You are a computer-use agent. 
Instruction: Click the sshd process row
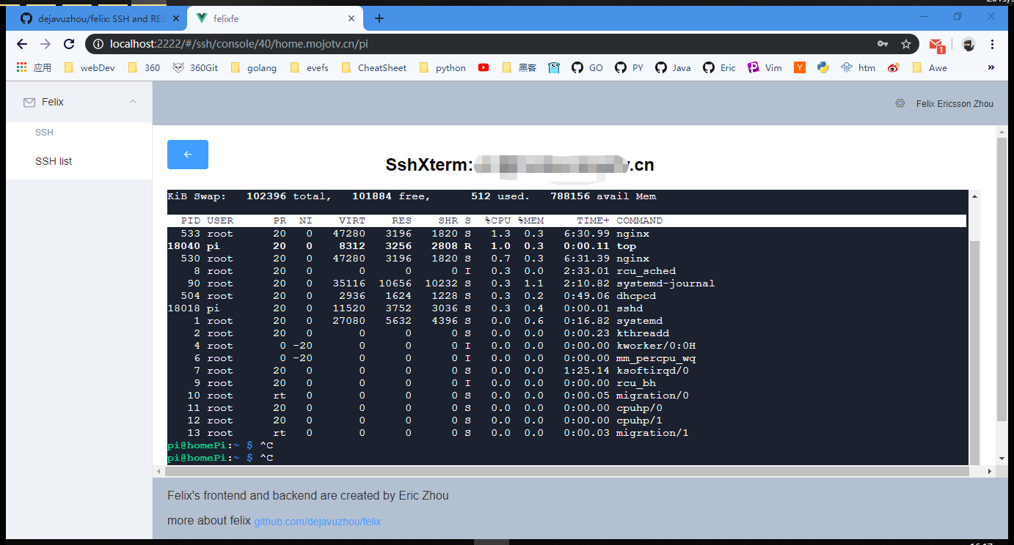[x=566, y=308]
